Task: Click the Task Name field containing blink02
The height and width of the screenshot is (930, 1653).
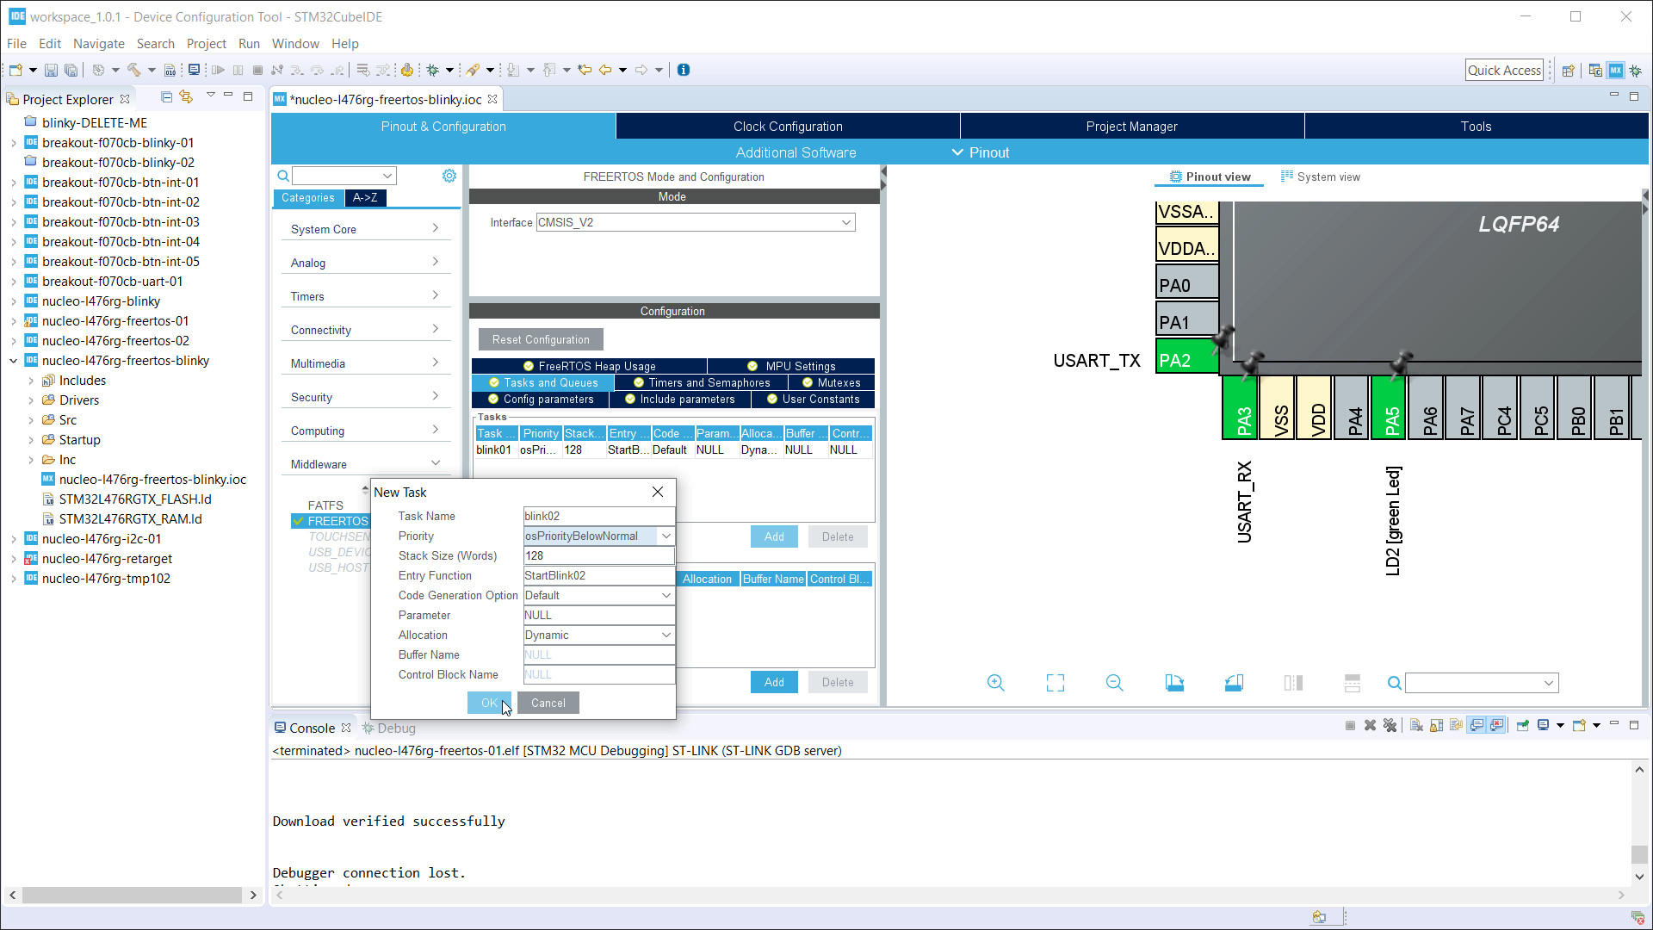Action: tap(598, 516)
